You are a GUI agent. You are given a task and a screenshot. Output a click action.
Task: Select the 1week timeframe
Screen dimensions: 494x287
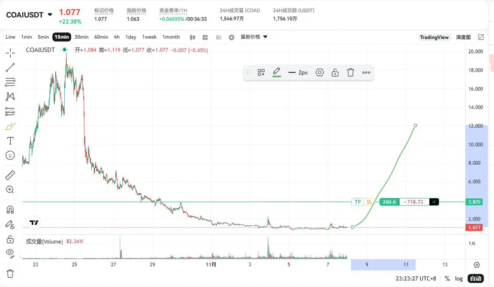(149, 37)
